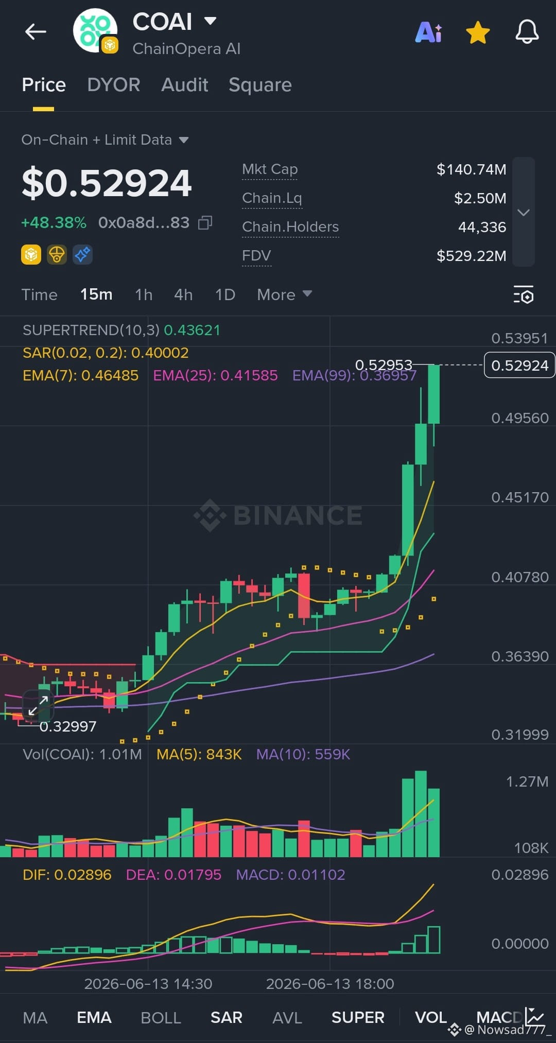The image size is (556, 1043).
Task: Open the More intervals dropdown
Action: coord(284,295)
